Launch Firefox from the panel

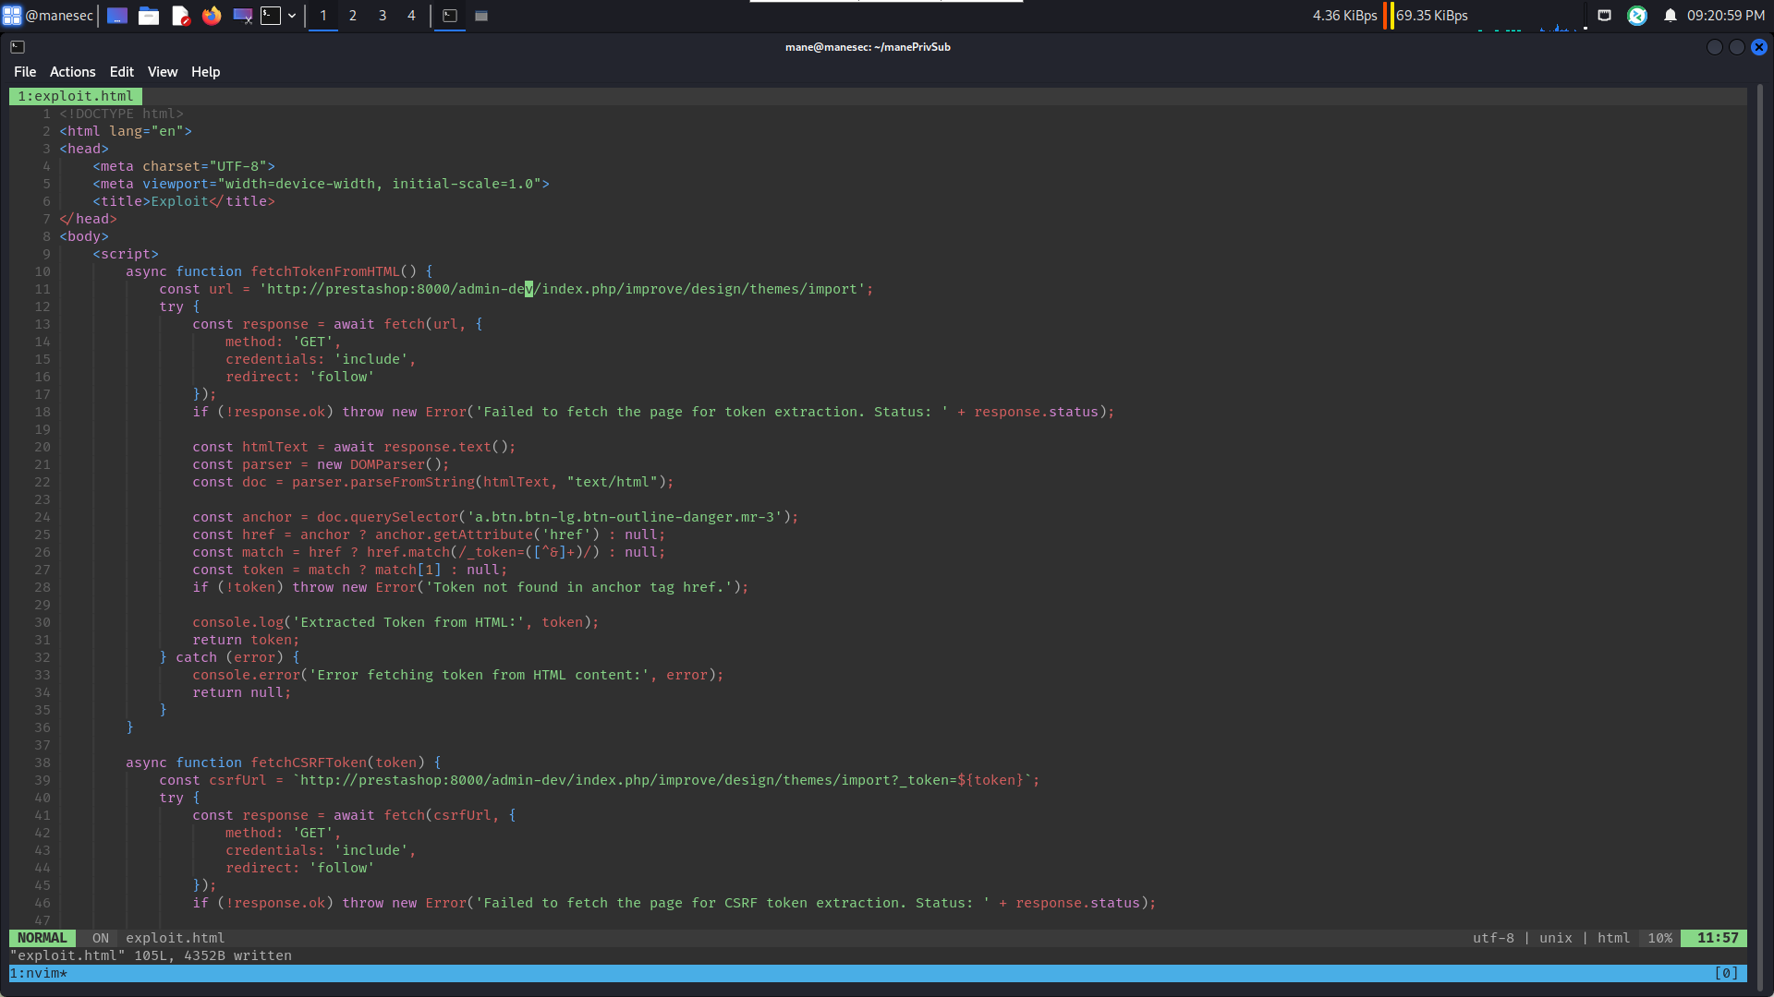pos(212,16)
